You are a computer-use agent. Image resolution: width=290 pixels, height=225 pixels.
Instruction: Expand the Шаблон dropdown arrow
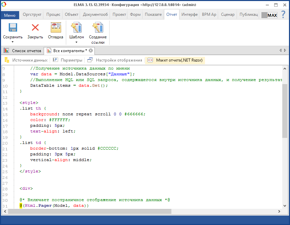[77, 42]
